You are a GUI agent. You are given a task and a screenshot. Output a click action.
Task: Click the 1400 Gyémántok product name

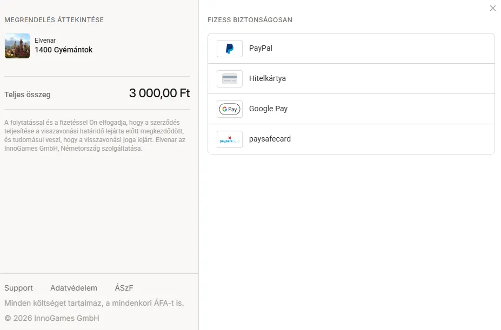click(64, 50)
